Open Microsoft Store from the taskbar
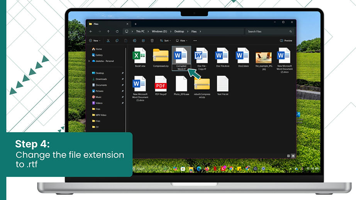 pos(183,169)
